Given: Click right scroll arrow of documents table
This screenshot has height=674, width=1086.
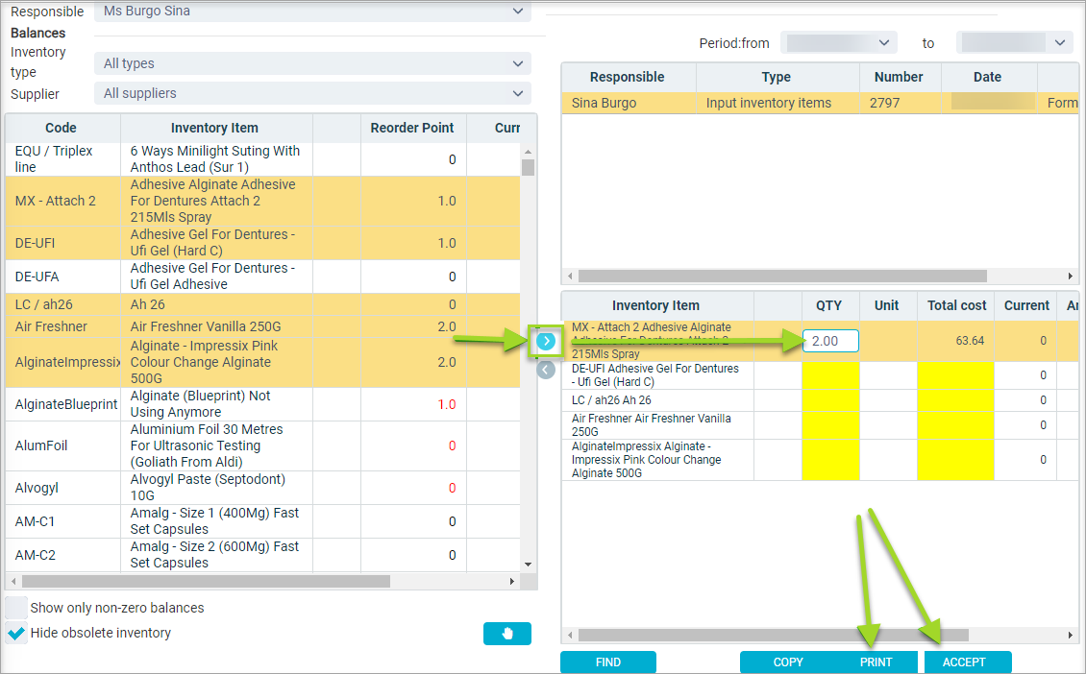Looking at the screenshot, I should pos(1070,277).
